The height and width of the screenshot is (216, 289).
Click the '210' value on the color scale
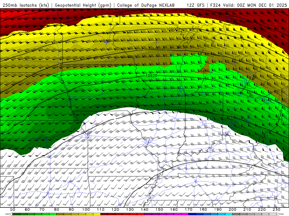[247, 210]
